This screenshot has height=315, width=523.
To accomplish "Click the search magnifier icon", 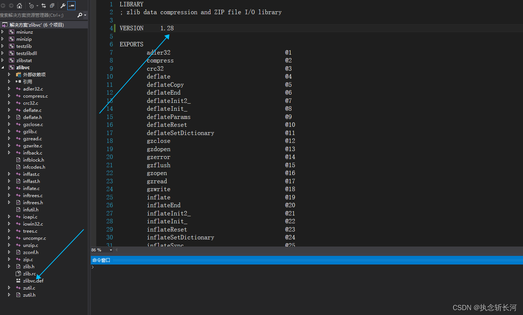I will [80, 15].
